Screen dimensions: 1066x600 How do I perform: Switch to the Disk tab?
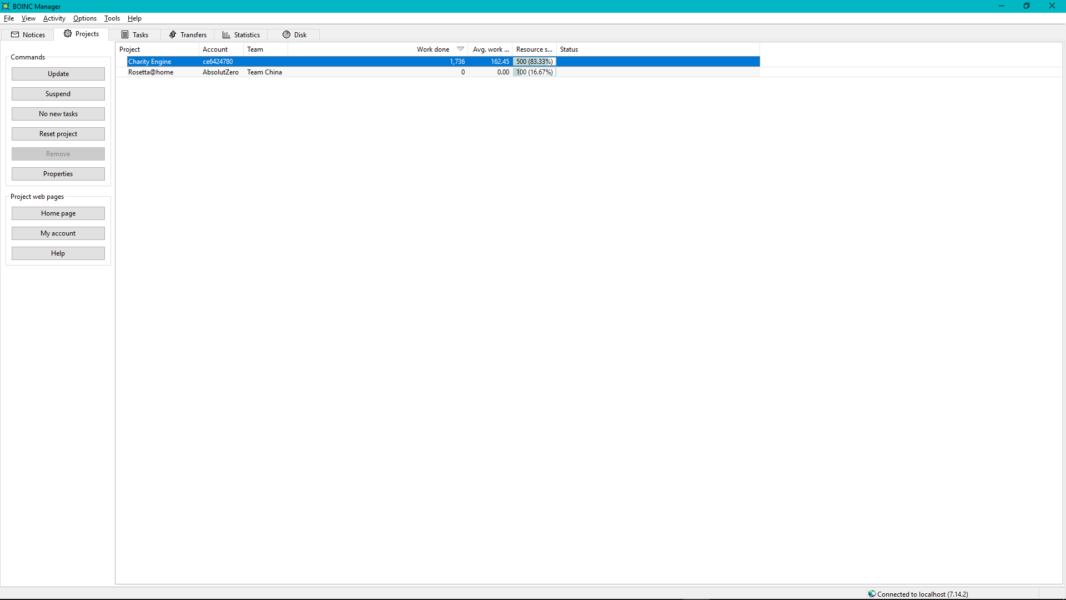click(294, 34)
